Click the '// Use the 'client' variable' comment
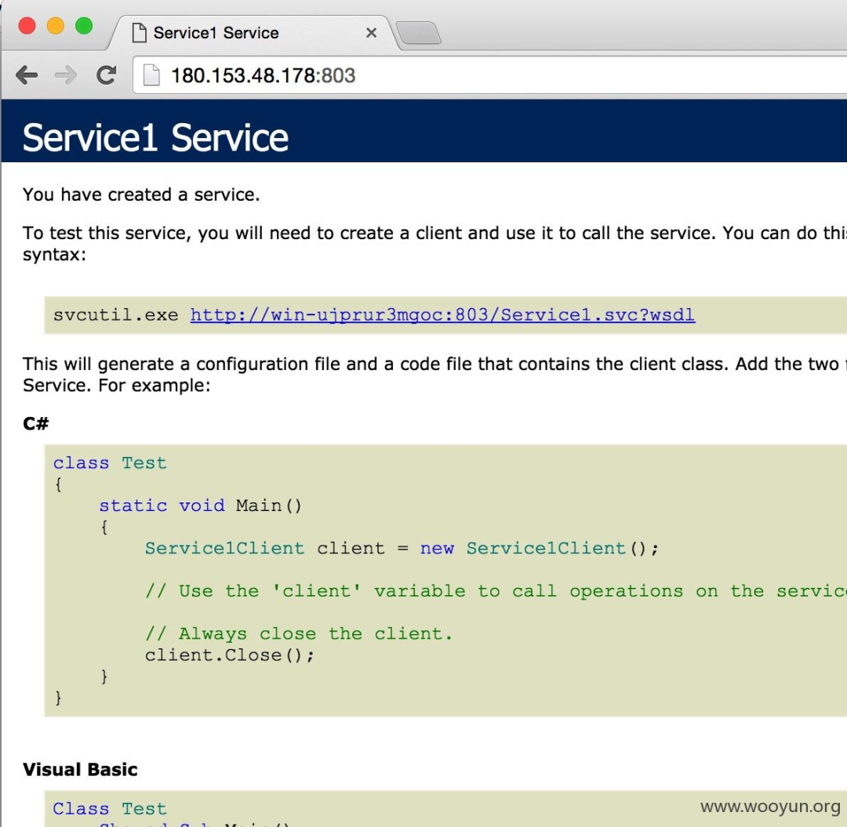 496,591
